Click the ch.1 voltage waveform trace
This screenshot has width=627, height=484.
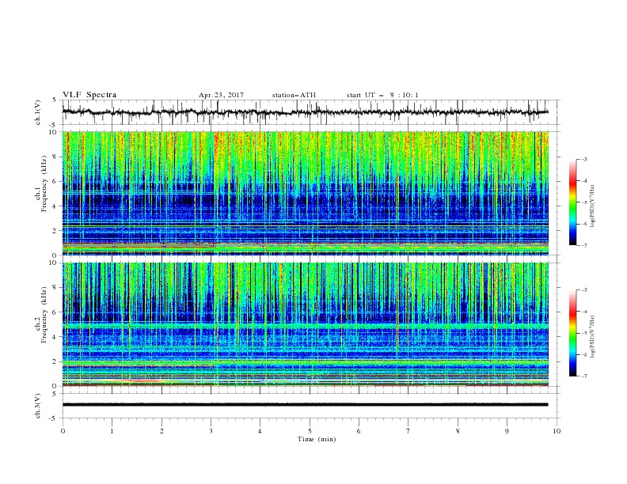coord(305,112)
